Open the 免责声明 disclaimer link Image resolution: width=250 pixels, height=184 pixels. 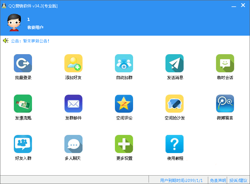tap(218, 180)
